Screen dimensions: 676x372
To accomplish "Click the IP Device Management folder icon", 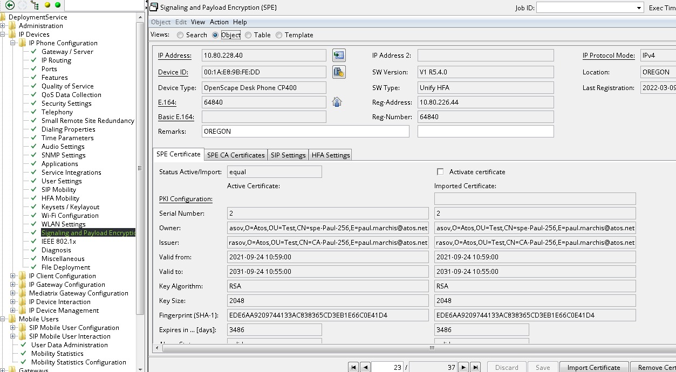I will pyautogui.click(x=23, y=311).
